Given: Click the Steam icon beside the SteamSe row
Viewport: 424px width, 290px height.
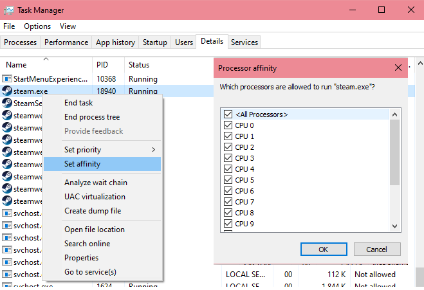Looking at the screenshot, I should pos(7,104).
